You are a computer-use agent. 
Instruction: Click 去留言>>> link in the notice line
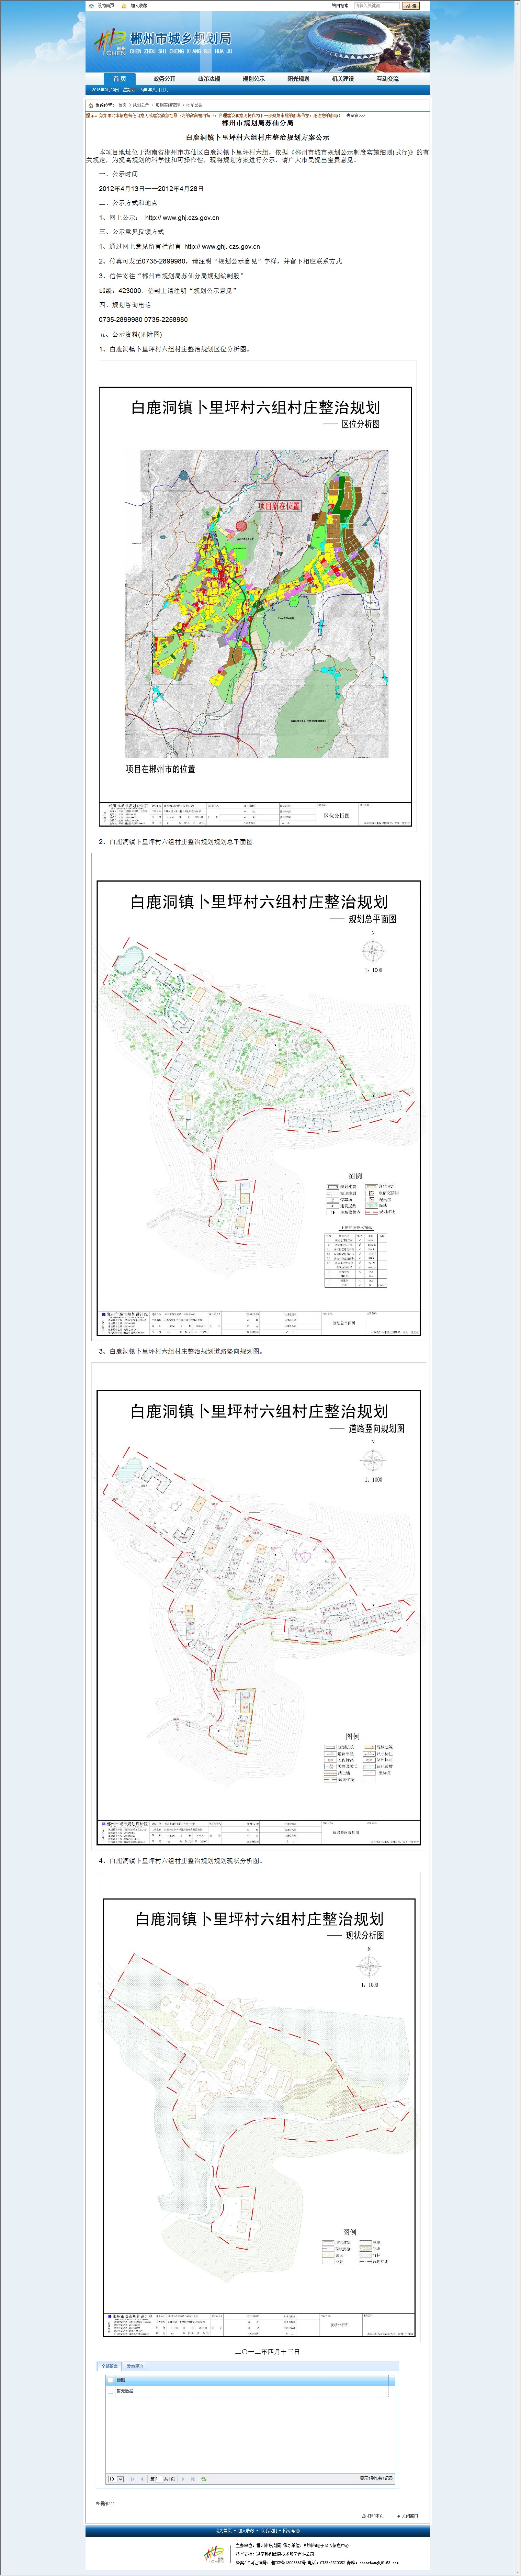(x=356, y=115)
